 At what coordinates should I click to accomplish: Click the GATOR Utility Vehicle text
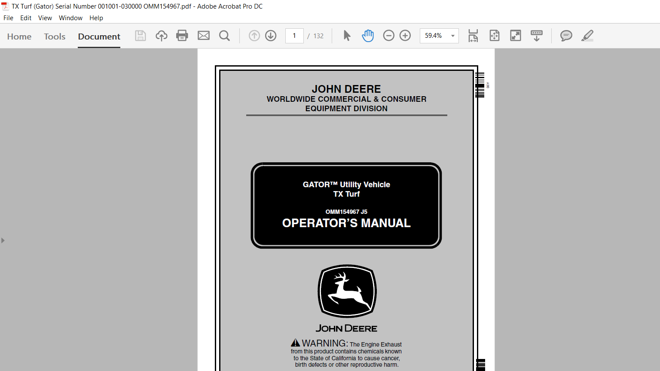346,185
